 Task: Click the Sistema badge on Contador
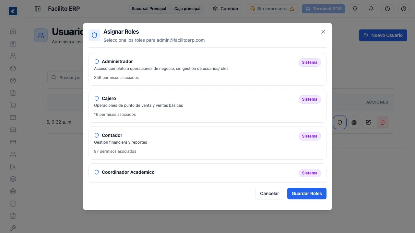310,136
